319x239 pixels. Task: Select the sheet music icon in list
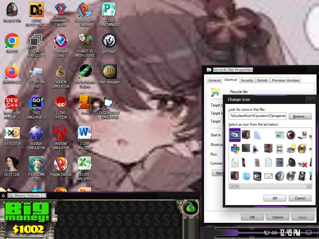coord(279,149)
